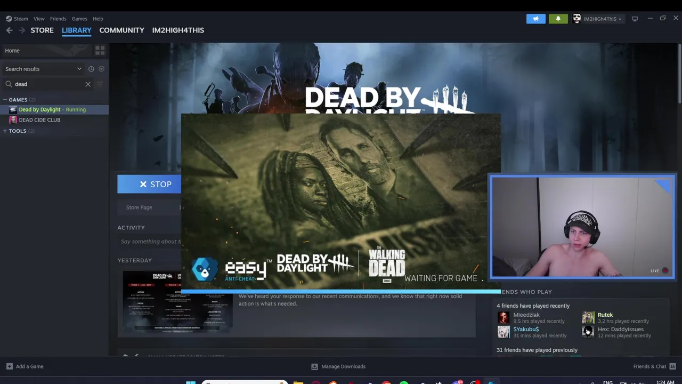Expand the Search results dropdown
The width and height of the screenshot is (682, 384).
click(x=43, y=69)
